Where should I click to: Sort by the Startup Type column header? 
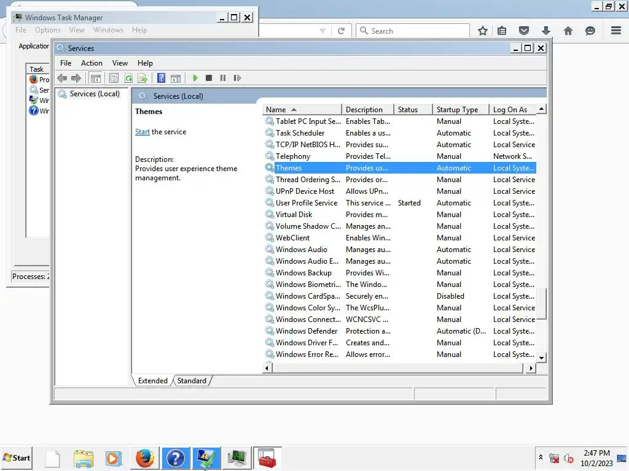tap(461, 110)
